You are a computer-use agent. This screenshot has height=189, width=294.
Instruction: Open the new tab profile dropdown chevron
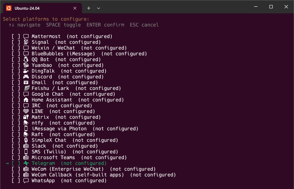98,8
